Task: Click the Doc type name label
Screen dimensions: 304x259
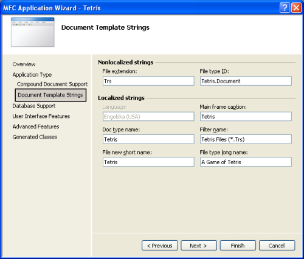Action: click(121, 129)
